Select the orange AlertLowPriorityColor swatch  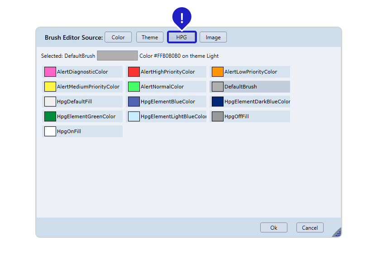pos(218,72)
